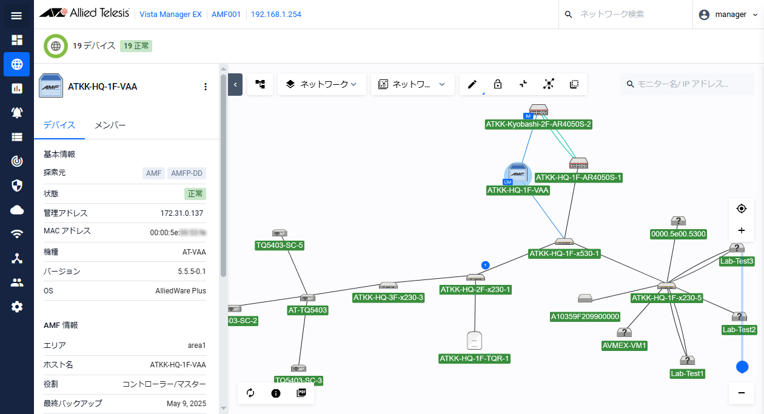Click the collapse arrows map icon
The image size is (764, 414).
[523, 84]
